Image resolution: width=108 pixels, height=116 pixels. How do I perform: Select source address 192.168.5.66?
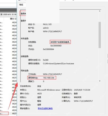point(48,78)
